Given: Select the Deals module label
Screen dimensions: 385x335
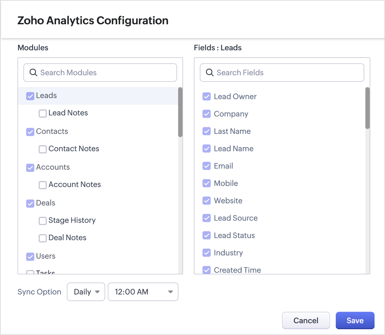Looking at the screenshot, I should click(46, 203).
